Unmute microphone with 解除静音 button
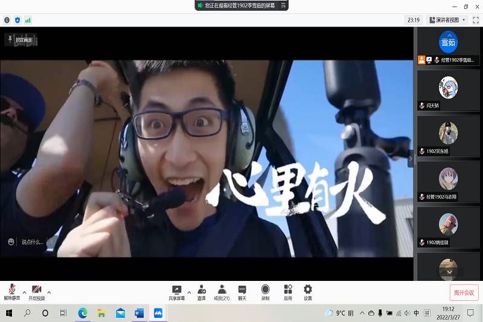Viewport: 483px width, 322px height. pos(11,292)
